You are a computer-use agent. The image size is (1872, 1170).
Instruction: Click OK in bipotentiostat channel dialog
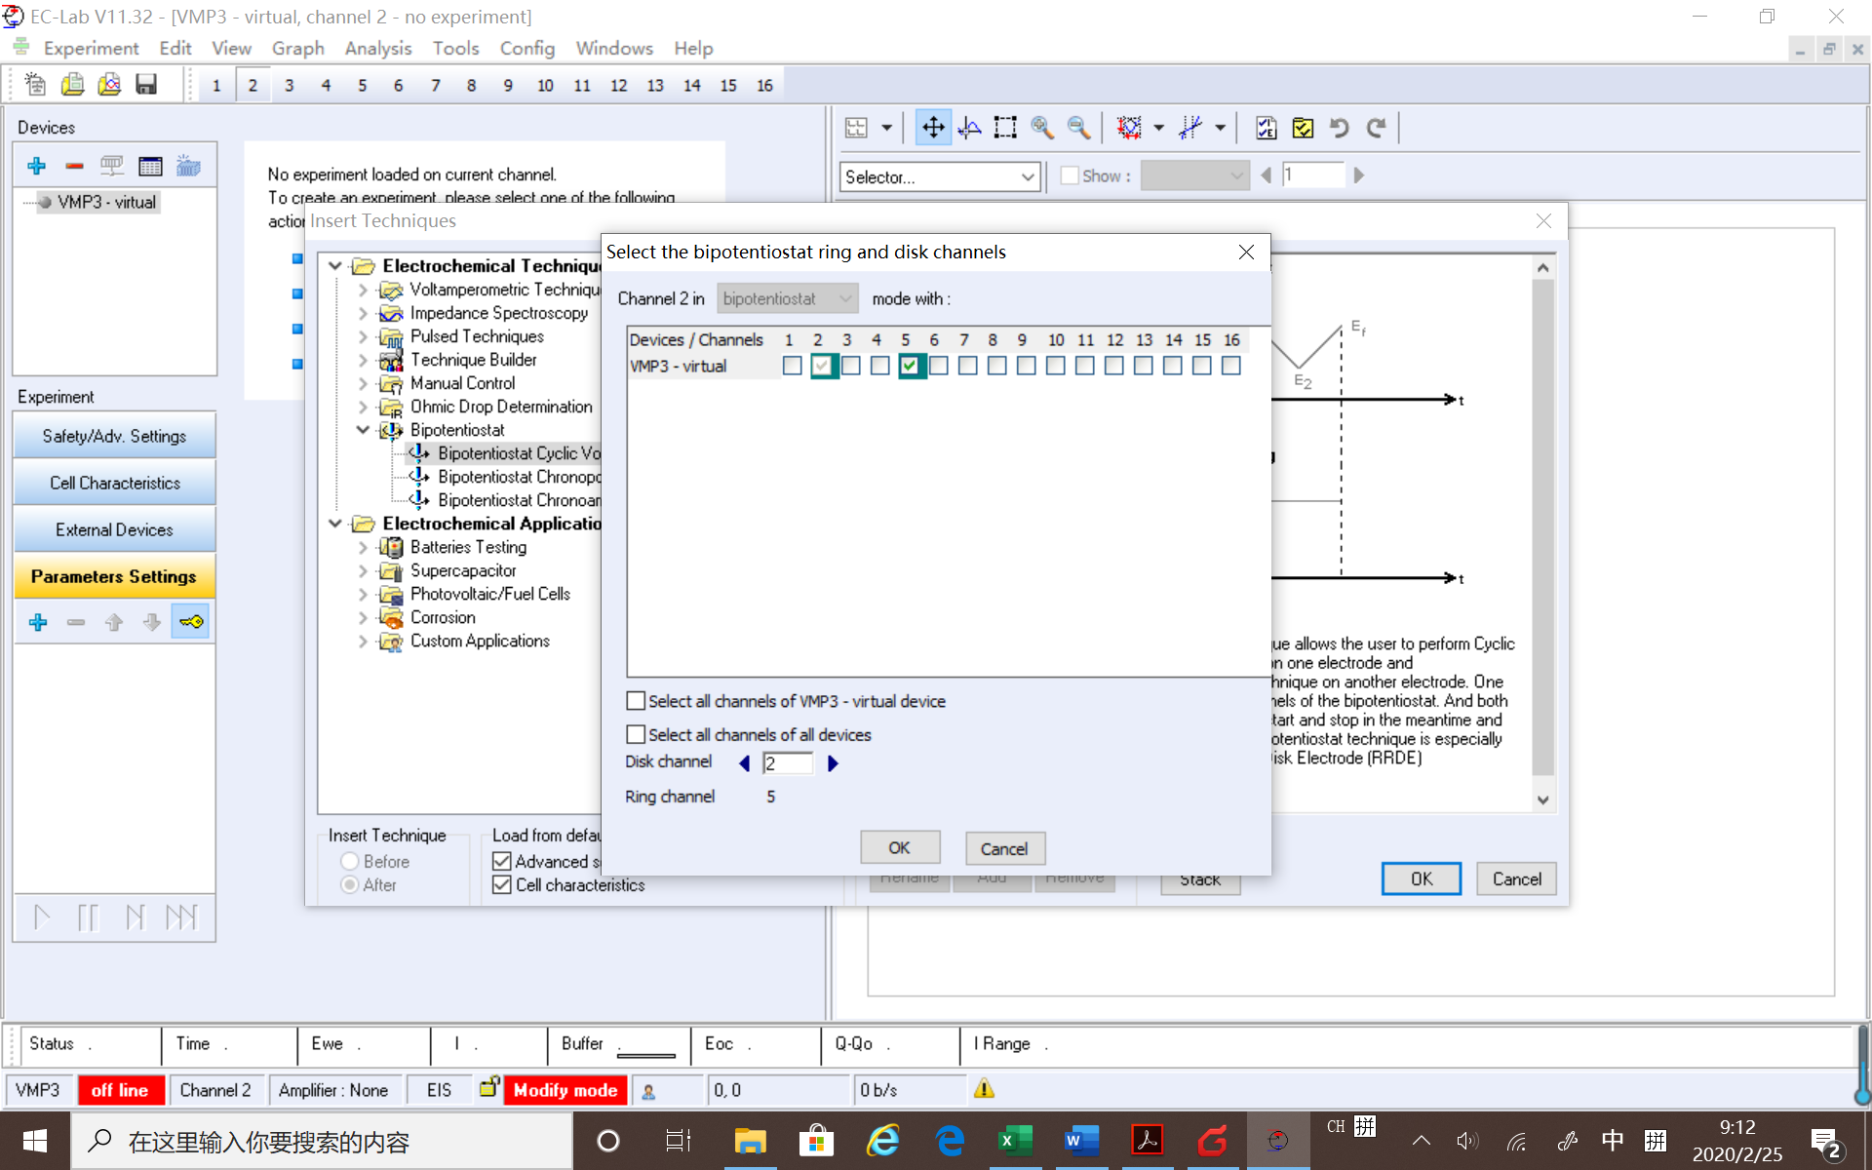click(899, 848)
